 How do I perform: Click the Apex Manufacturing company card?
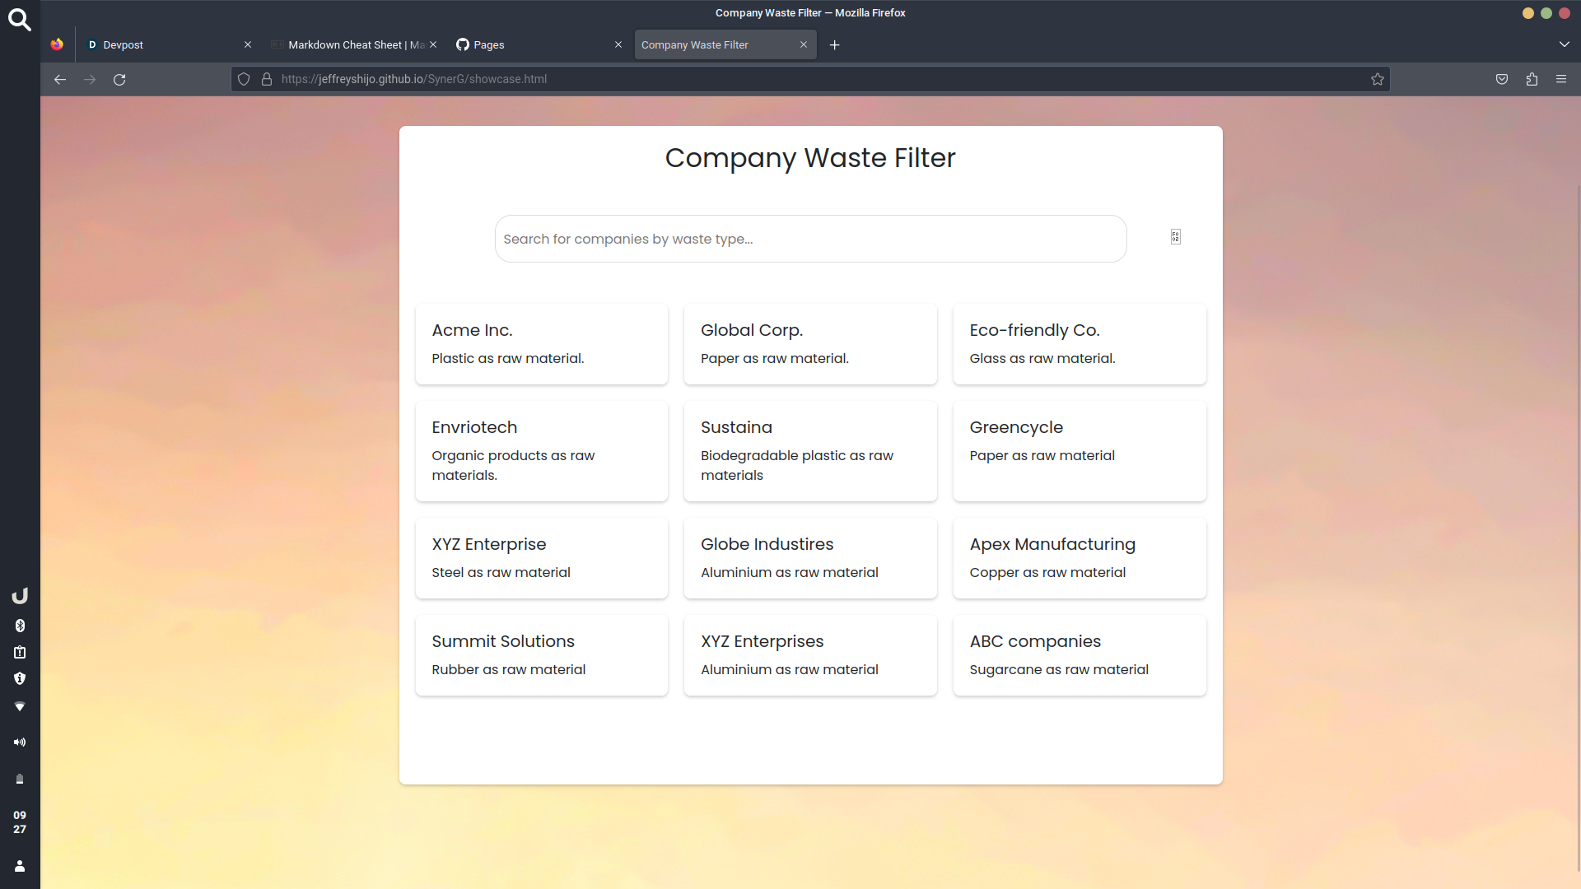(1079, 557)
